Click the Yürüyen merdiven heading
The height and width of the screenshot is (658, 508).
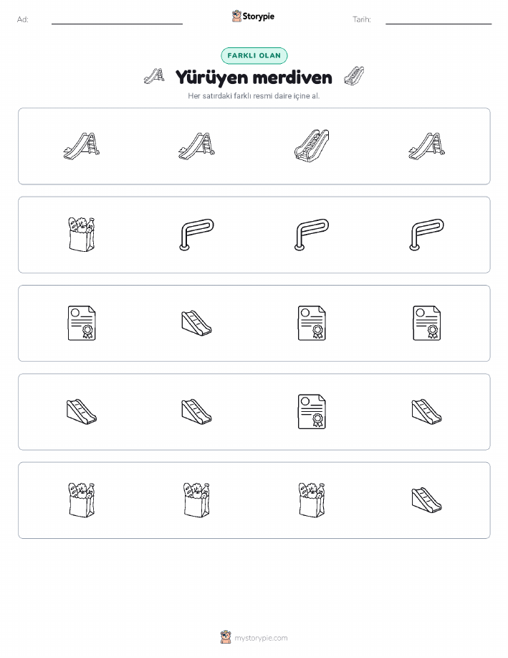254,77
